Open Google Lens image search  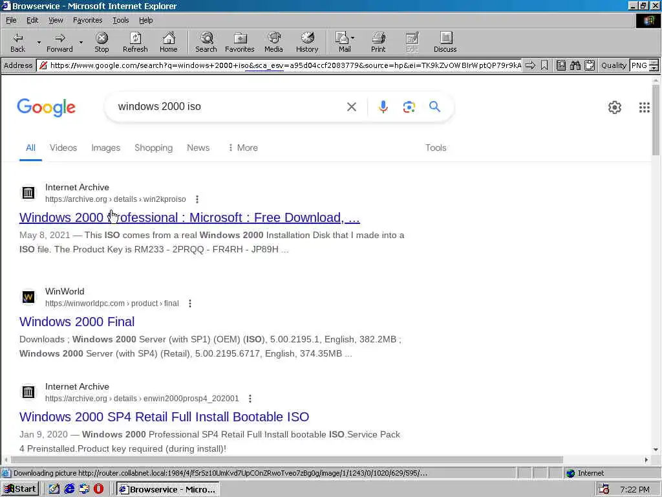tap(409, 107)
